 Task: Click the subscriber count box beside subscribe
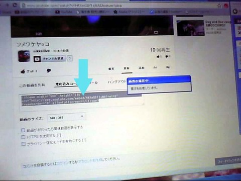[x=70, y=58]
